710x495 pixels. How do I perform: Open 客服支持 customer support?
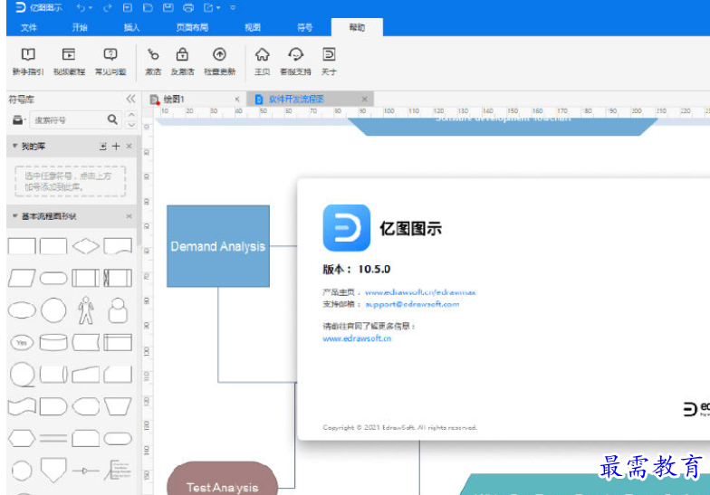point(295,62)
